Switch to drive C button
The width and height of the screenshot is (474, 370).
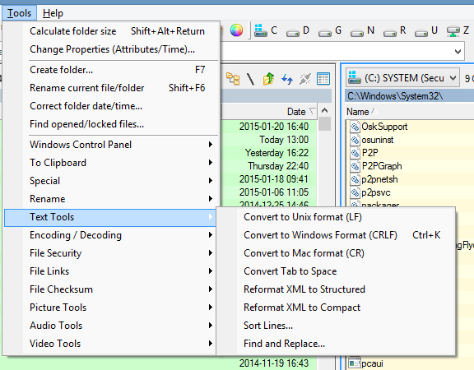click(266, 30)
